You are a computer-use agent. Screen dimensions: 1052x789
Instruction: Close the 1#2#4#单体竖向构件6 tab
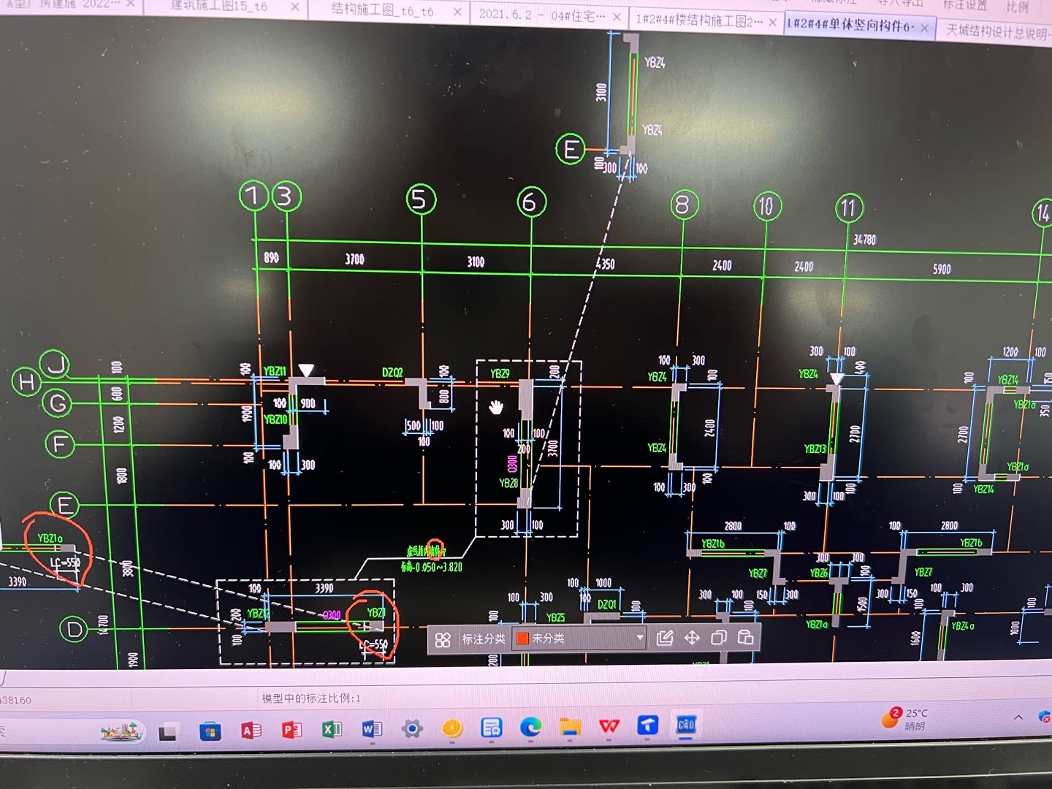pyautogui.click(x=924, y=28)
